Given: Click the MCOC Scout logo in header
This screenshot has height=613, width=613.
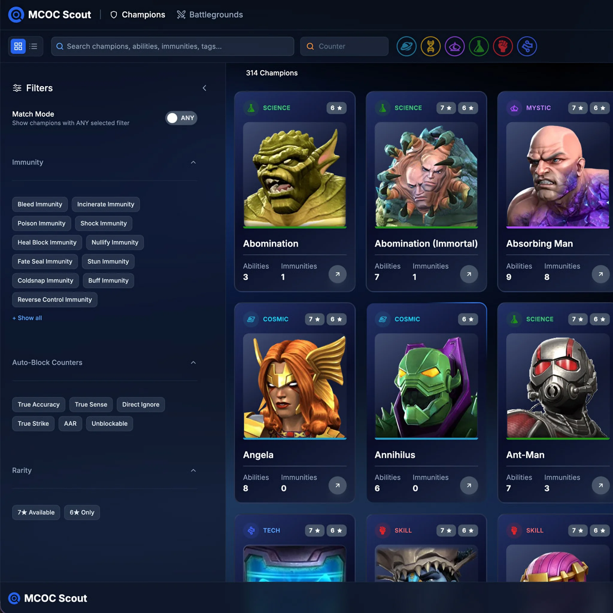Looking at the screenshot, I should 50,15.
